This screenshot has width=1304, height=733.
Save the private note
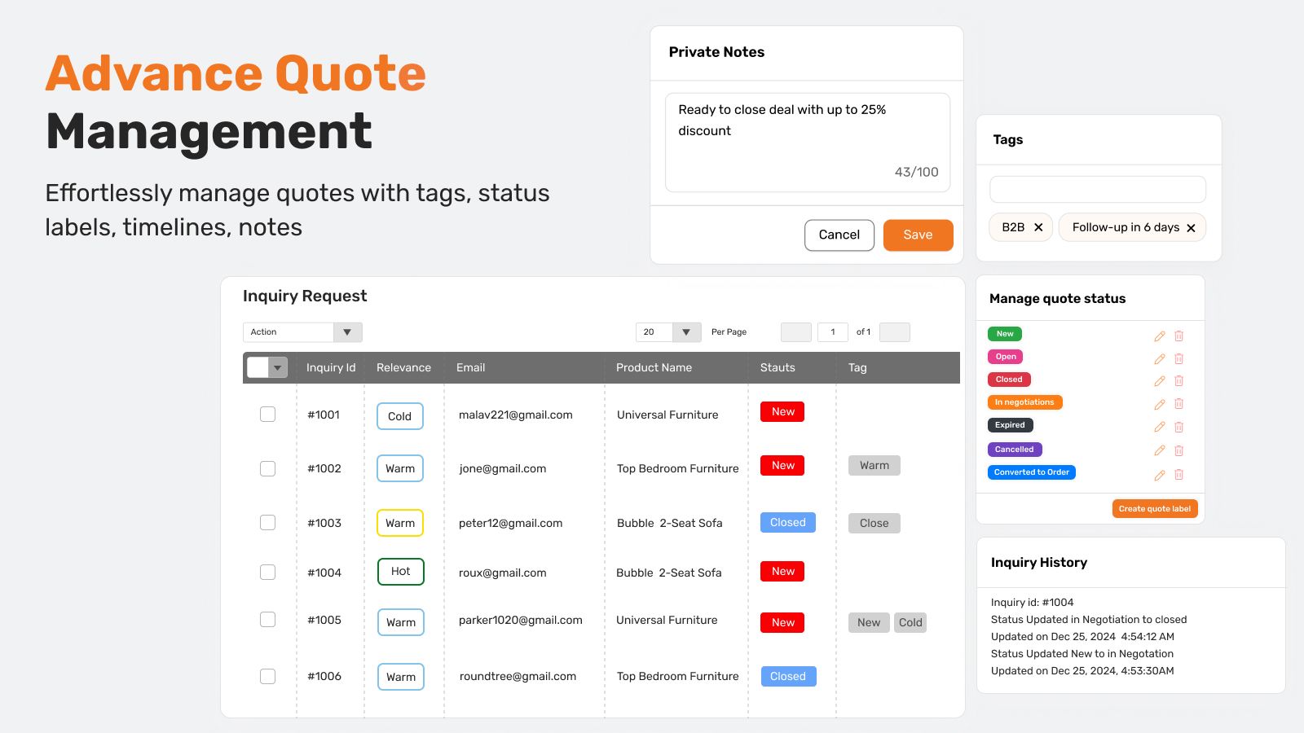918,235
